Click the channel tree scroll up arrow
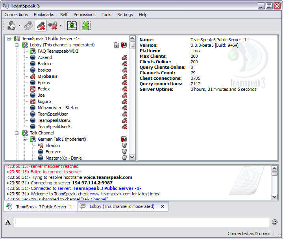The image size is (283, 239). pos(132,39)
